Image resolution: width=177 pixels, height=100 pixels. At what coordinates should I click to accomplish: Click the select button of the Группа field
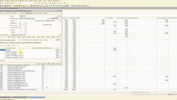57,16
